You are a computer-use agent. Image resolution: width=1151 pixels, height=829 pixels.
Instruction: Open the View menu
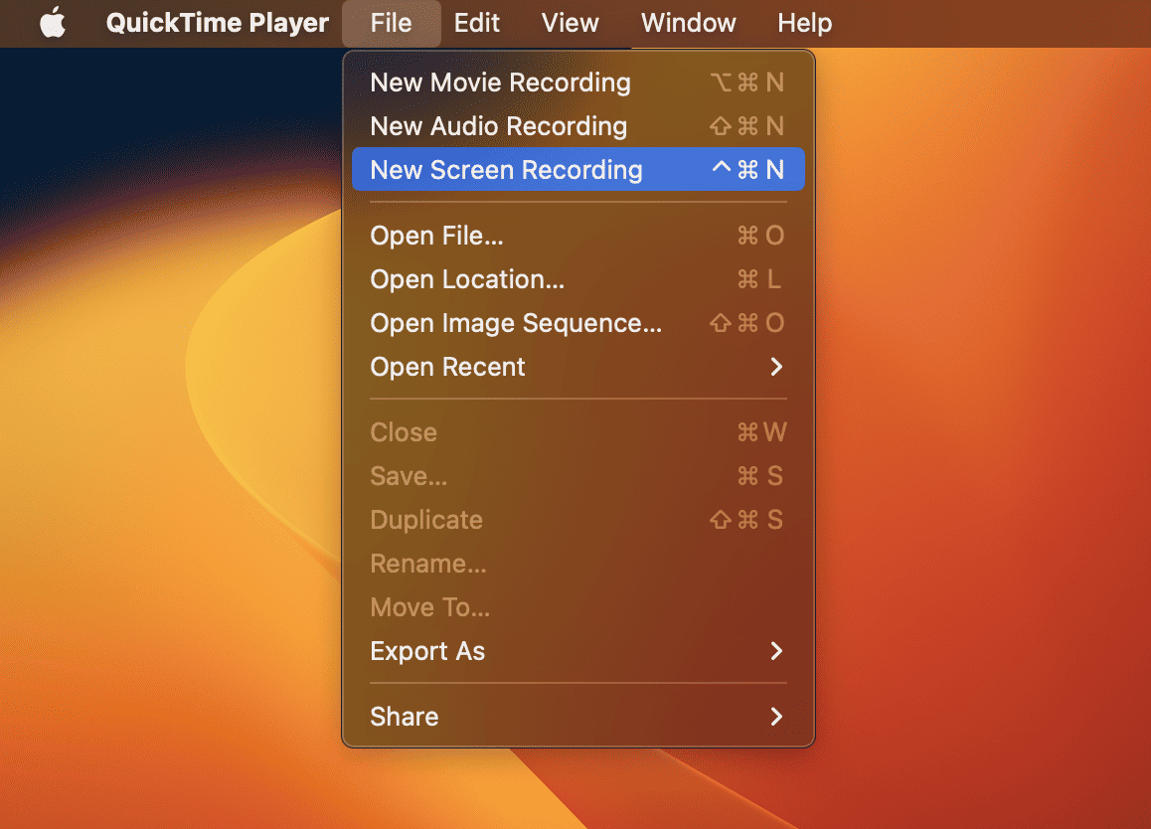tap(570, 23)
